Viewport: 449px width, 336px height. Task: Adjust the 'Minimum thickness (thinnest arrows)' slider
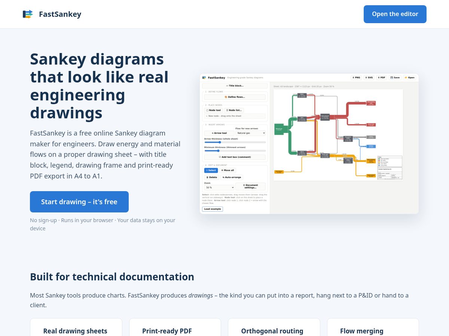(x=235, y=151)
